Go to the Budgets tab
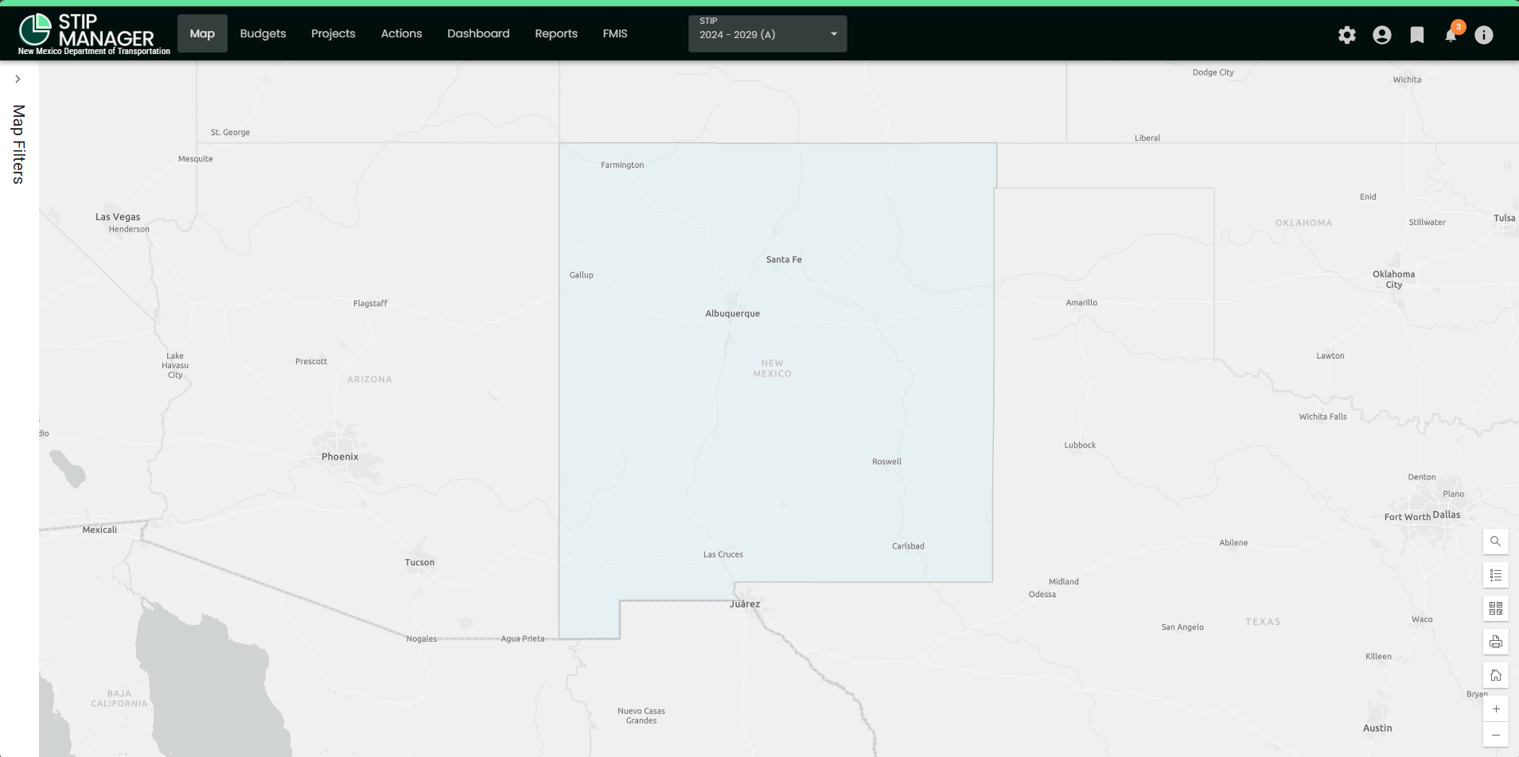Screen dimensions: 1519x757 (263, 33)
